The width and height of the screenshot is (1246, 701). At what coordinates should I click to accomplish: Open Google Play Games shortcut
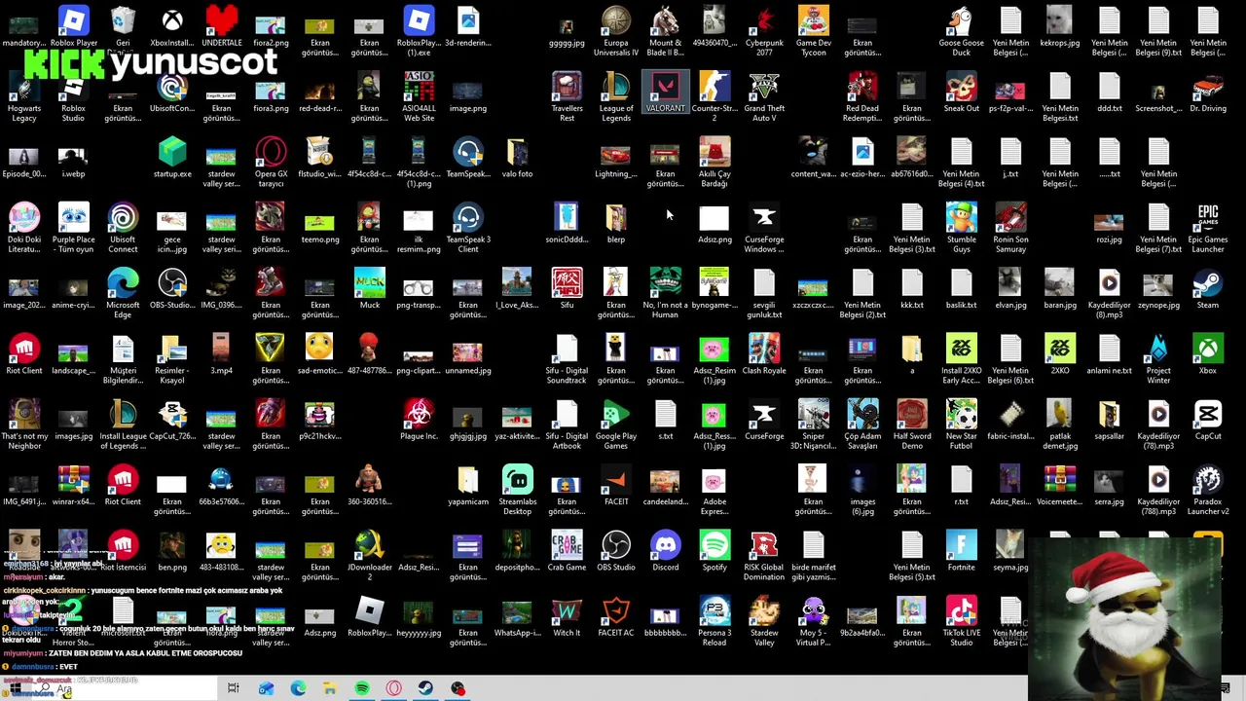616,424
